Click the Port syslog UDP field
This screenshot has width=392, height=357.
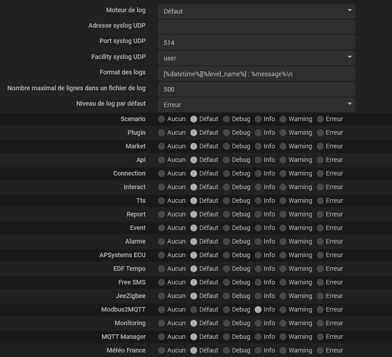tap(256, 42)
